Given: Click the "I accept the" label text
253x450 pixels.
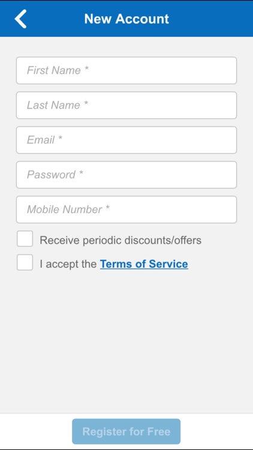Looking at the screenshot, I should pos(68,264).
